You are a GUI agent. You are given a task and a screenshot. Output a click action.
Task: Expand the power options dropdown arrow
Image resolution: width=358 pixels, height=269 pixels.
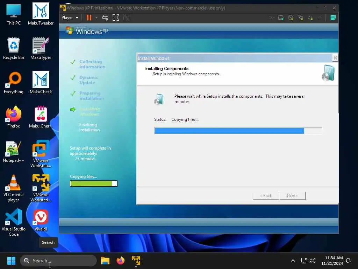[x=96, y=18]
